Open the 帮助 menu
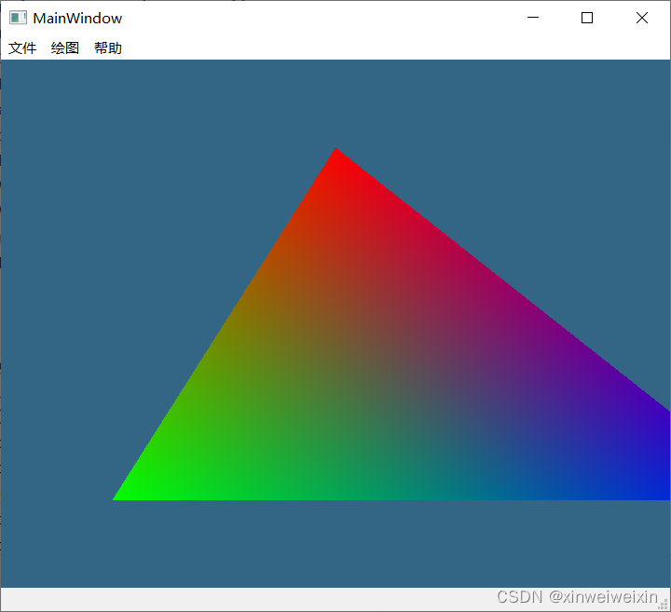This screenshot has width=671, height=612. (108, 48)
